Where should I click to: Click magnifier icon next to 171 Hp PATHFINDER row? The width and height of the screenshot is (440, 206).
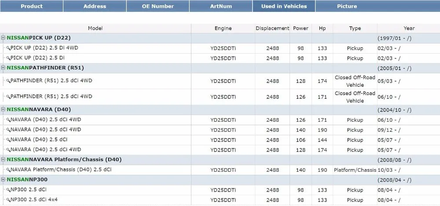8,97
